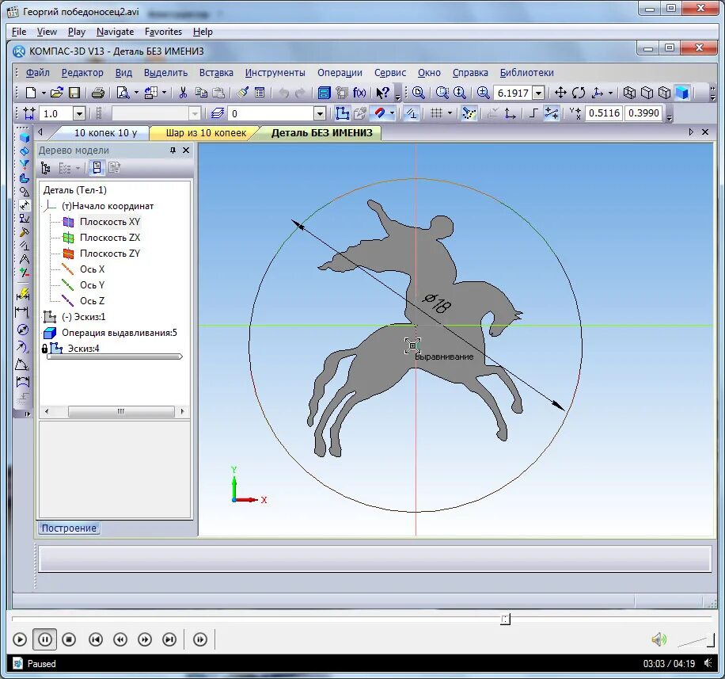The width and height of the screenshot is (725, 679).
Task: Click the Stop button in the player
Action: [x=69, y=639]
